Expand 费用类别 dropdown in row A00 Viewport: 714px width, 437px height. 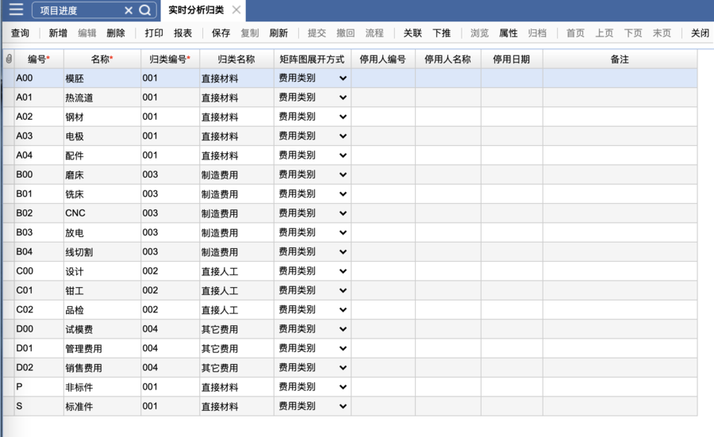(x=343, y=79)
